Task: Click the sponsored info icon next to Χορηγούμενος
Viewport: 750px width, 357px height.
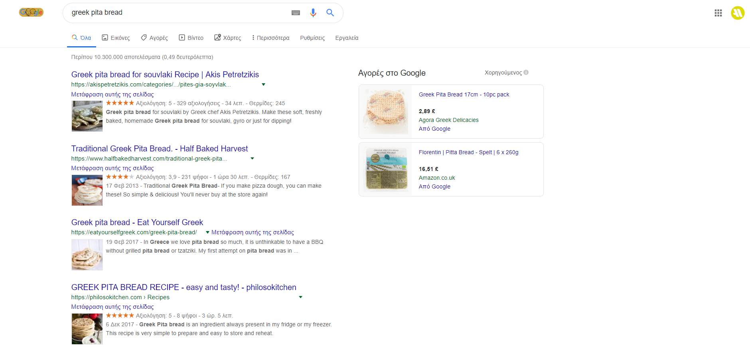Action: tap(526, 73)
